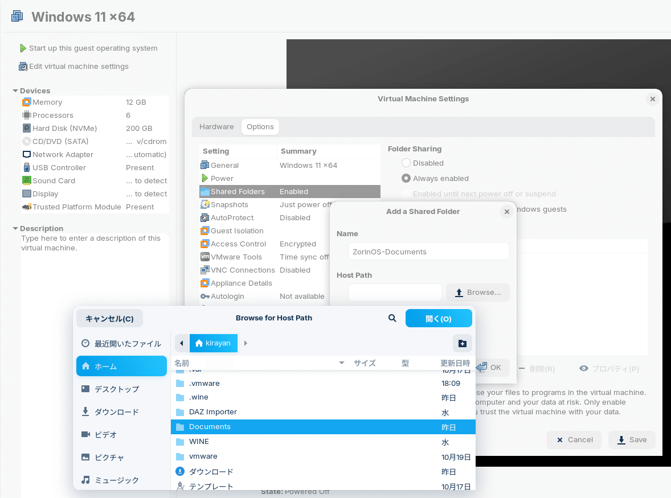Select the Memory device icon

coord(26,102)
